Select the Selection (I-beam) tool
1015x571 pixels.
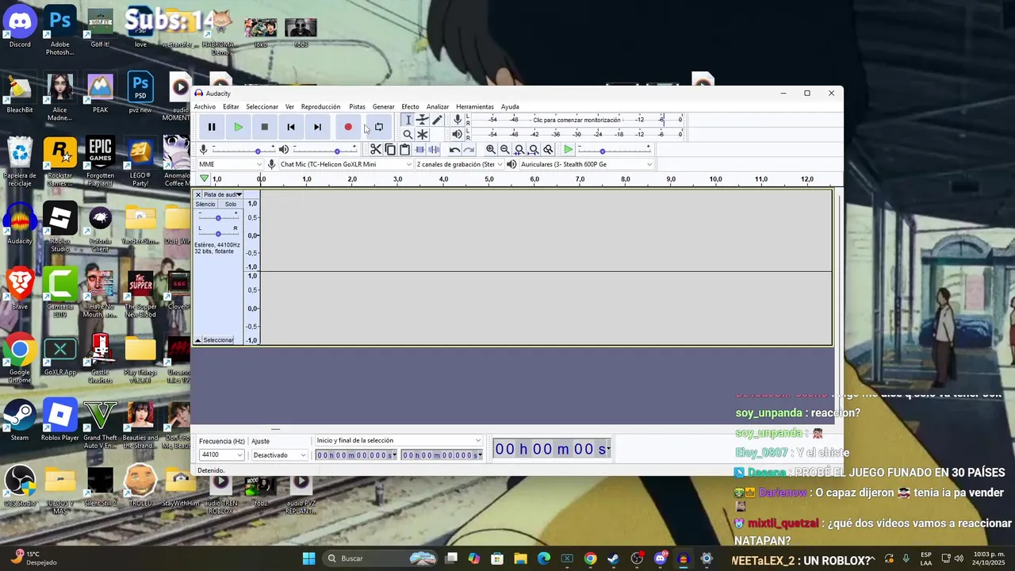[408, 120]
